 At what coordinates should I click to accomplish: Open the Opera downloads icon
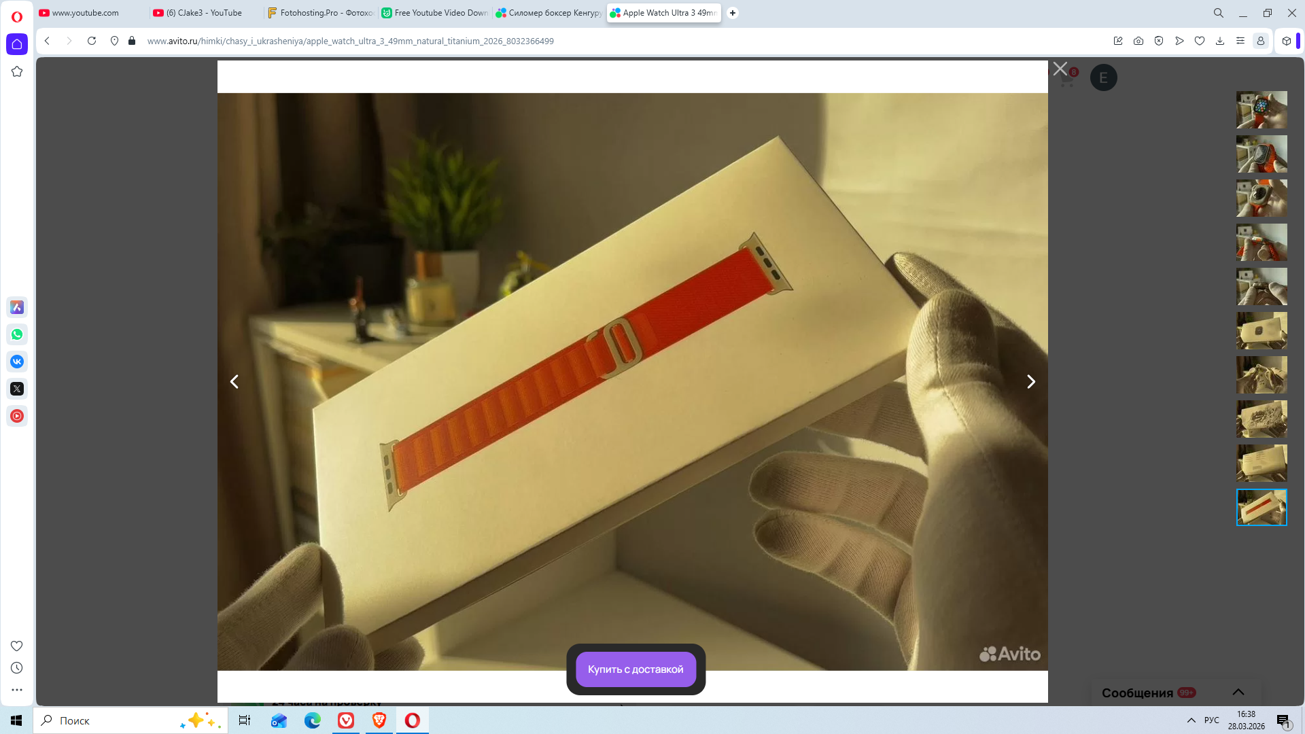pyautogui.click(x=1220, y=41)
